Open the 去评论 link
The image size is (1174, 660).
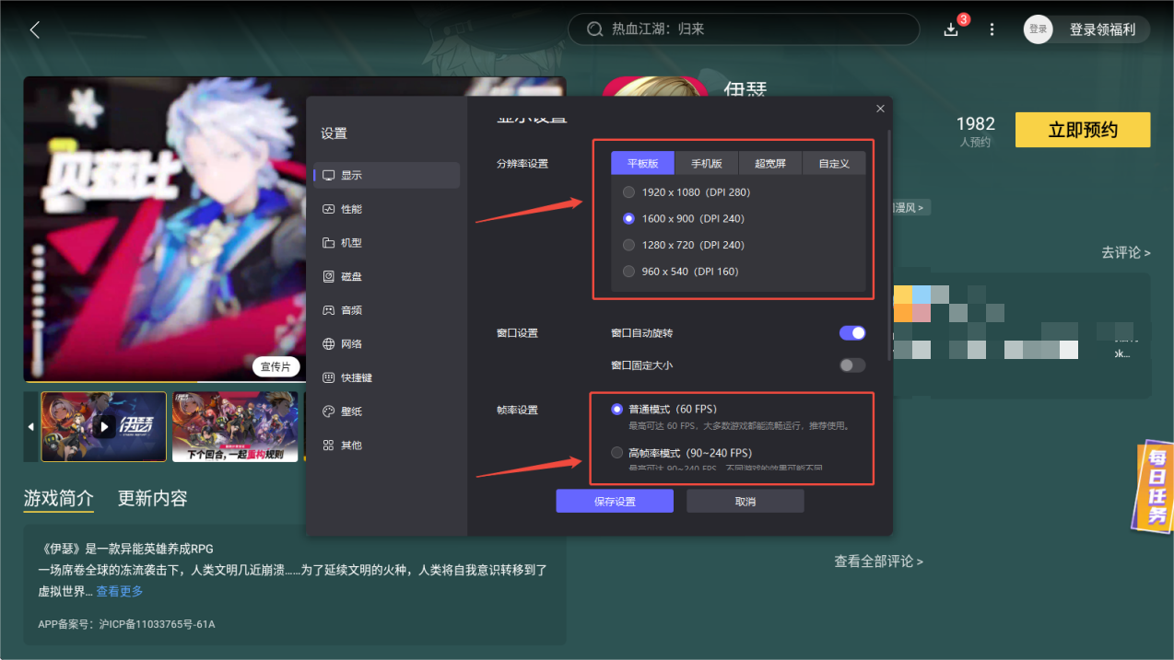click(x=1126, y=252)
